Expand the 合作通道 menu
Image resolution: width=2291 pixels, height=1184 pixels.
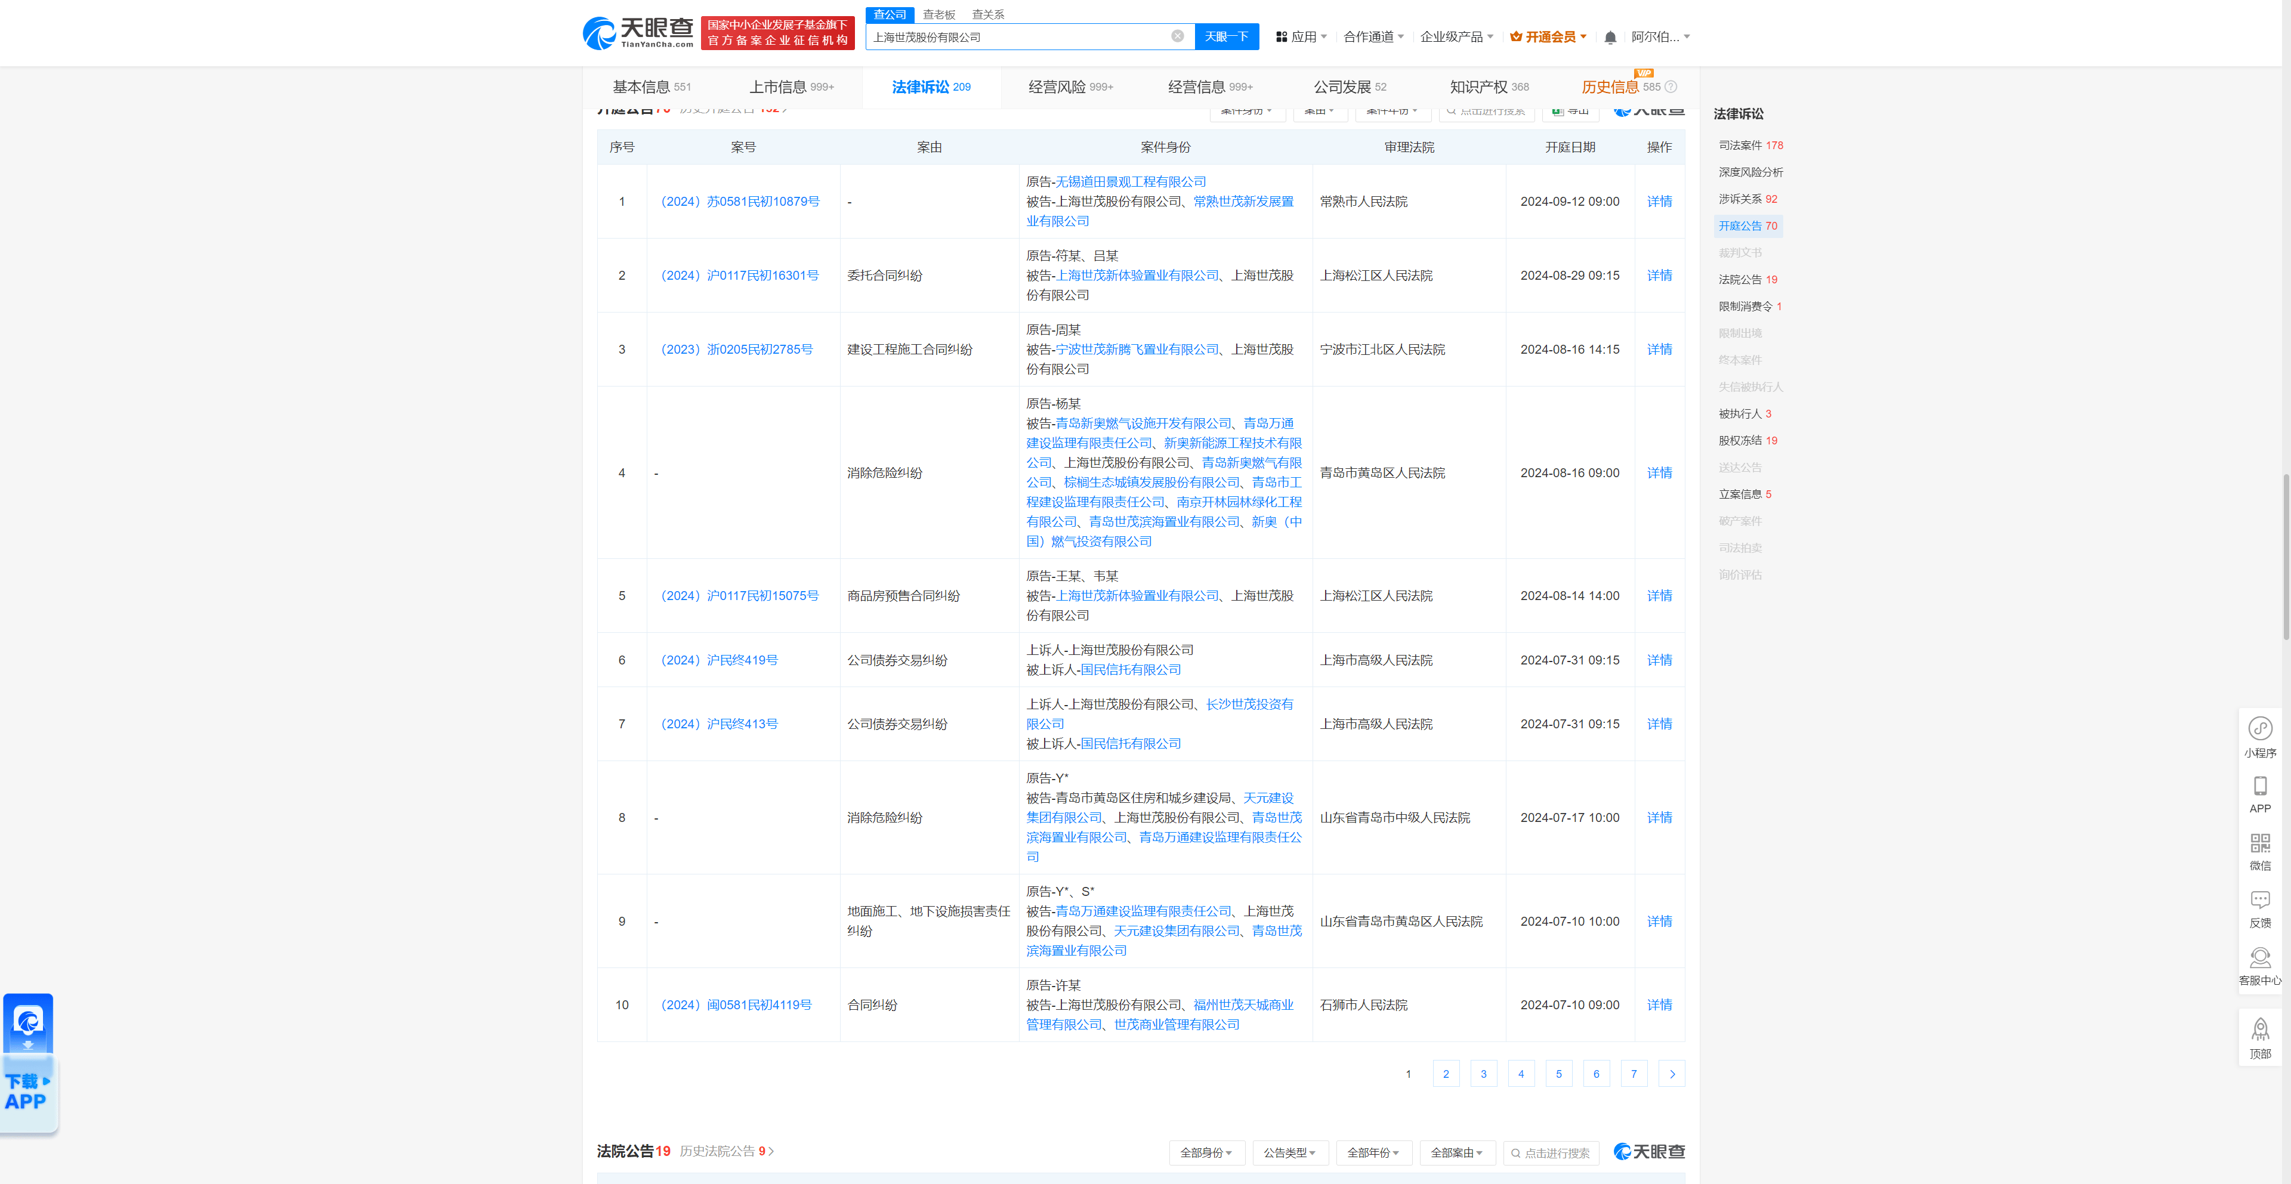(x=1373, y=38)
